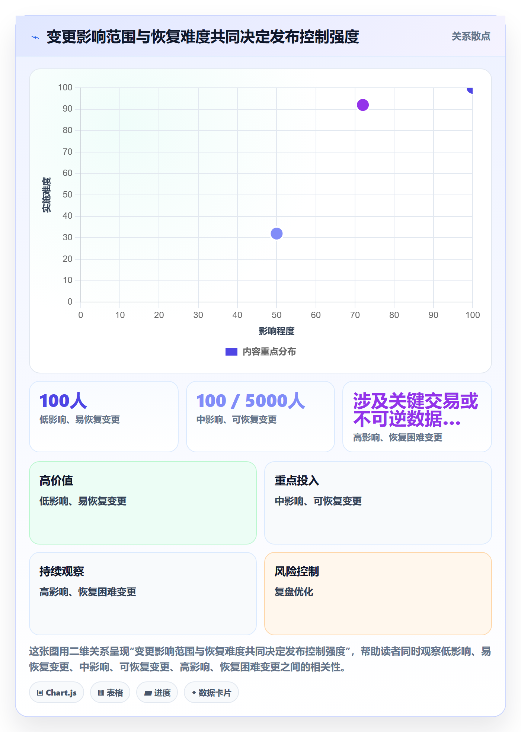The width and height of the screenshot is (521, 732).
Task: Click the 数据卡片 tag chip
Action: pos(211,693)
